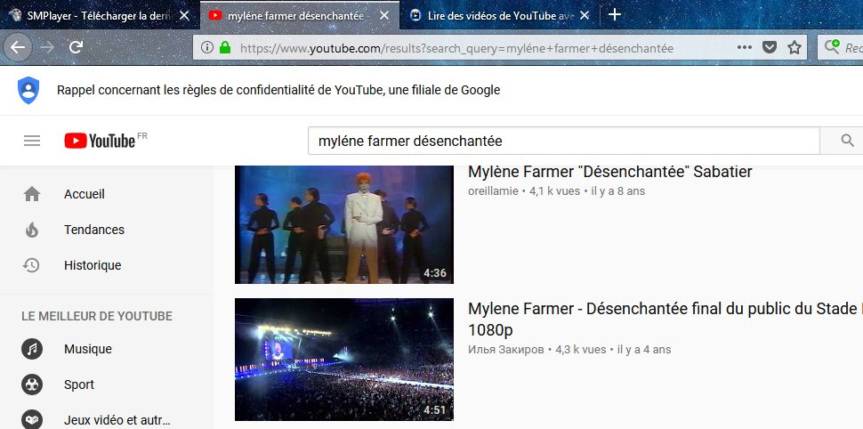
Task: Click the browser search box at right
Action: tap(840, 48)
